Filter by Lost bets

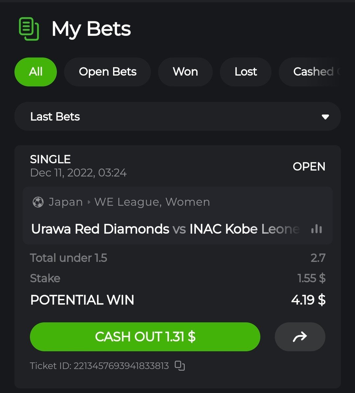[x=246, y=72]
